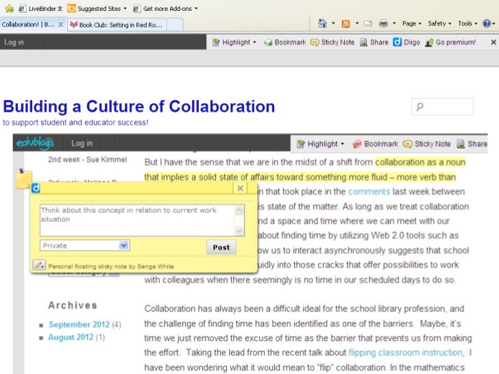
Task: Open the Safety menu dropdown
Action: (x=439, y=23)
